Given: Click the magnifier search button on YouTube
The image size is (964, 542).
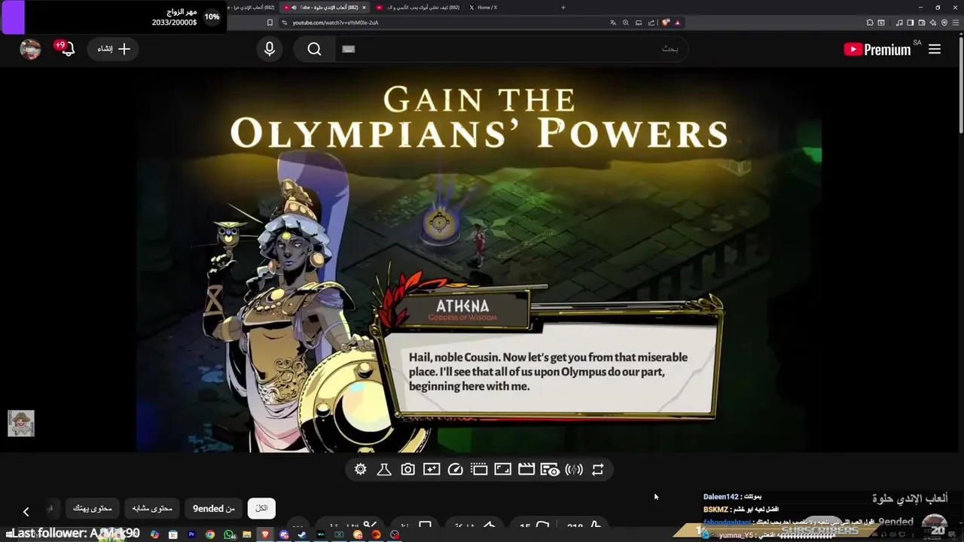Looking at the screenshot, I should (x=314, y=49).
